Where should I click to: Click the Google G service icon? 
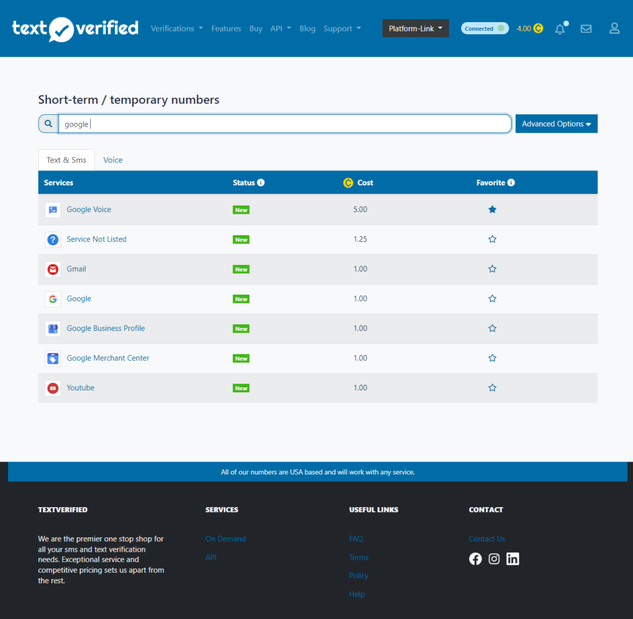click(x=53, y=299)
